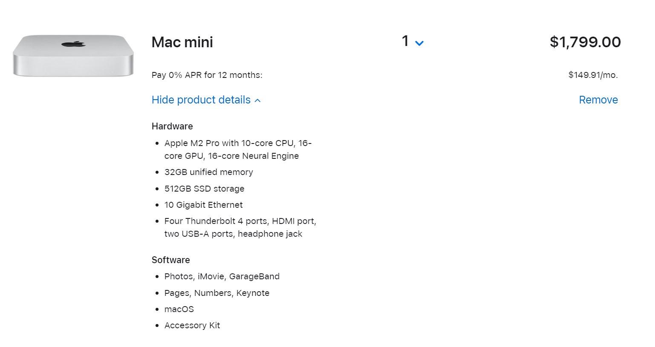Screen dimensions: 655x347
Task: Click the Software heading
Action: click(x=171, y=260)
